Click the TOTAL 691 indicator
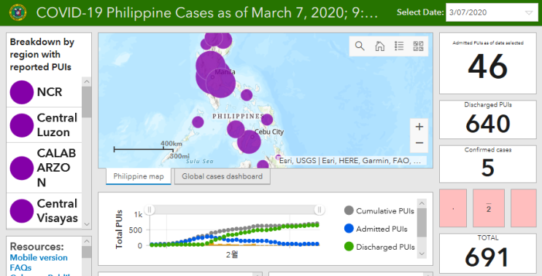Viewport: 542px width, 276px height. tap(488, 253)
